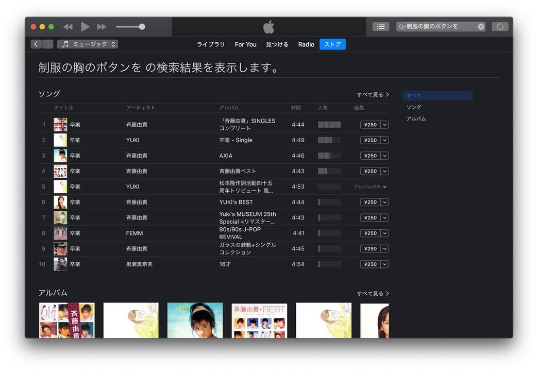Buy YUKI 卒業 - Single song for ¥250
Image resolution: width=538 pixels, height=371 pixels.
click(x=370, y=140)
